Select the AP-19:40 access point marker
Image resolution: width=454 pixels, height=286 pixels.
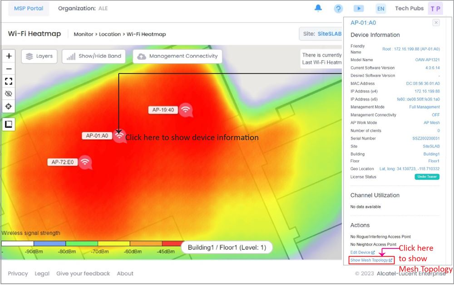(x=185, y=109)
